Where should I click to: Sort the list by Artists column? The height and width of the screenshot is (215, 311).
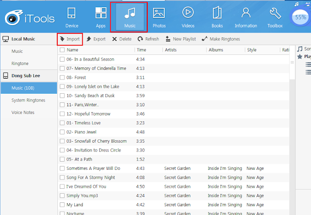pyautogui.click(x=171, y=50)
